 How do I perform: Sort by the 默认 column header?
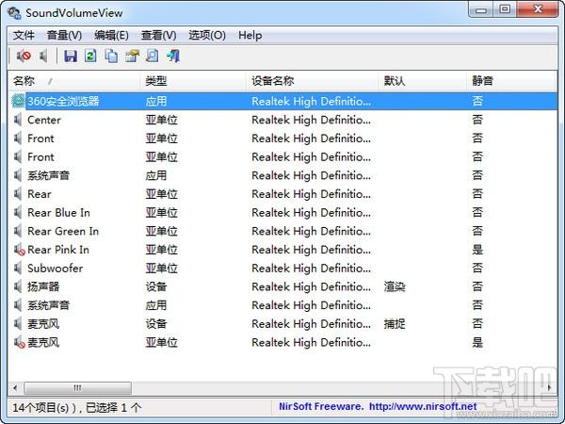[x=423, y=81]
